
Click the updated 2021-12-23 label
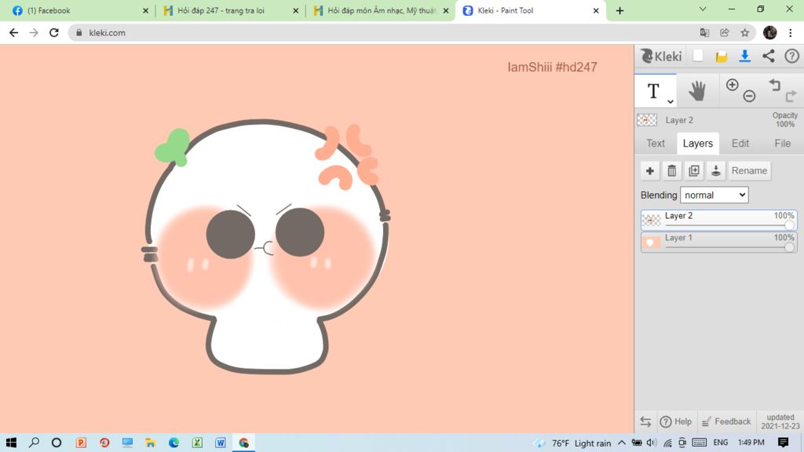[780, 421]
